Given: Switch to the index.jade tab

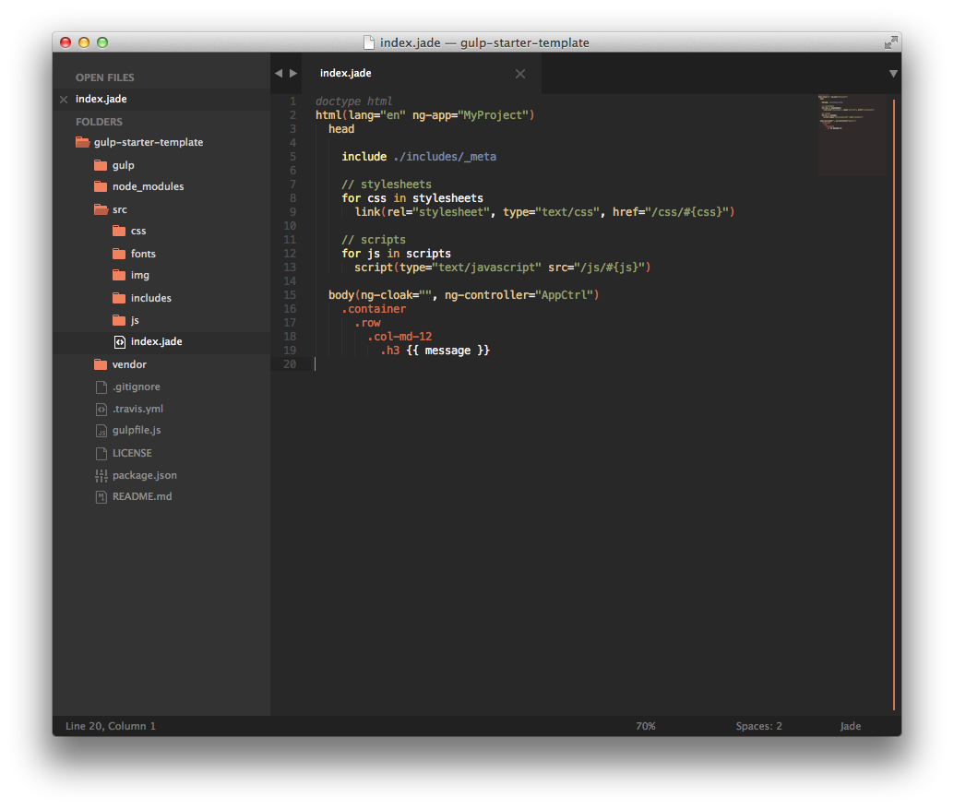Looking at the screenshot, I should (346, 73).
